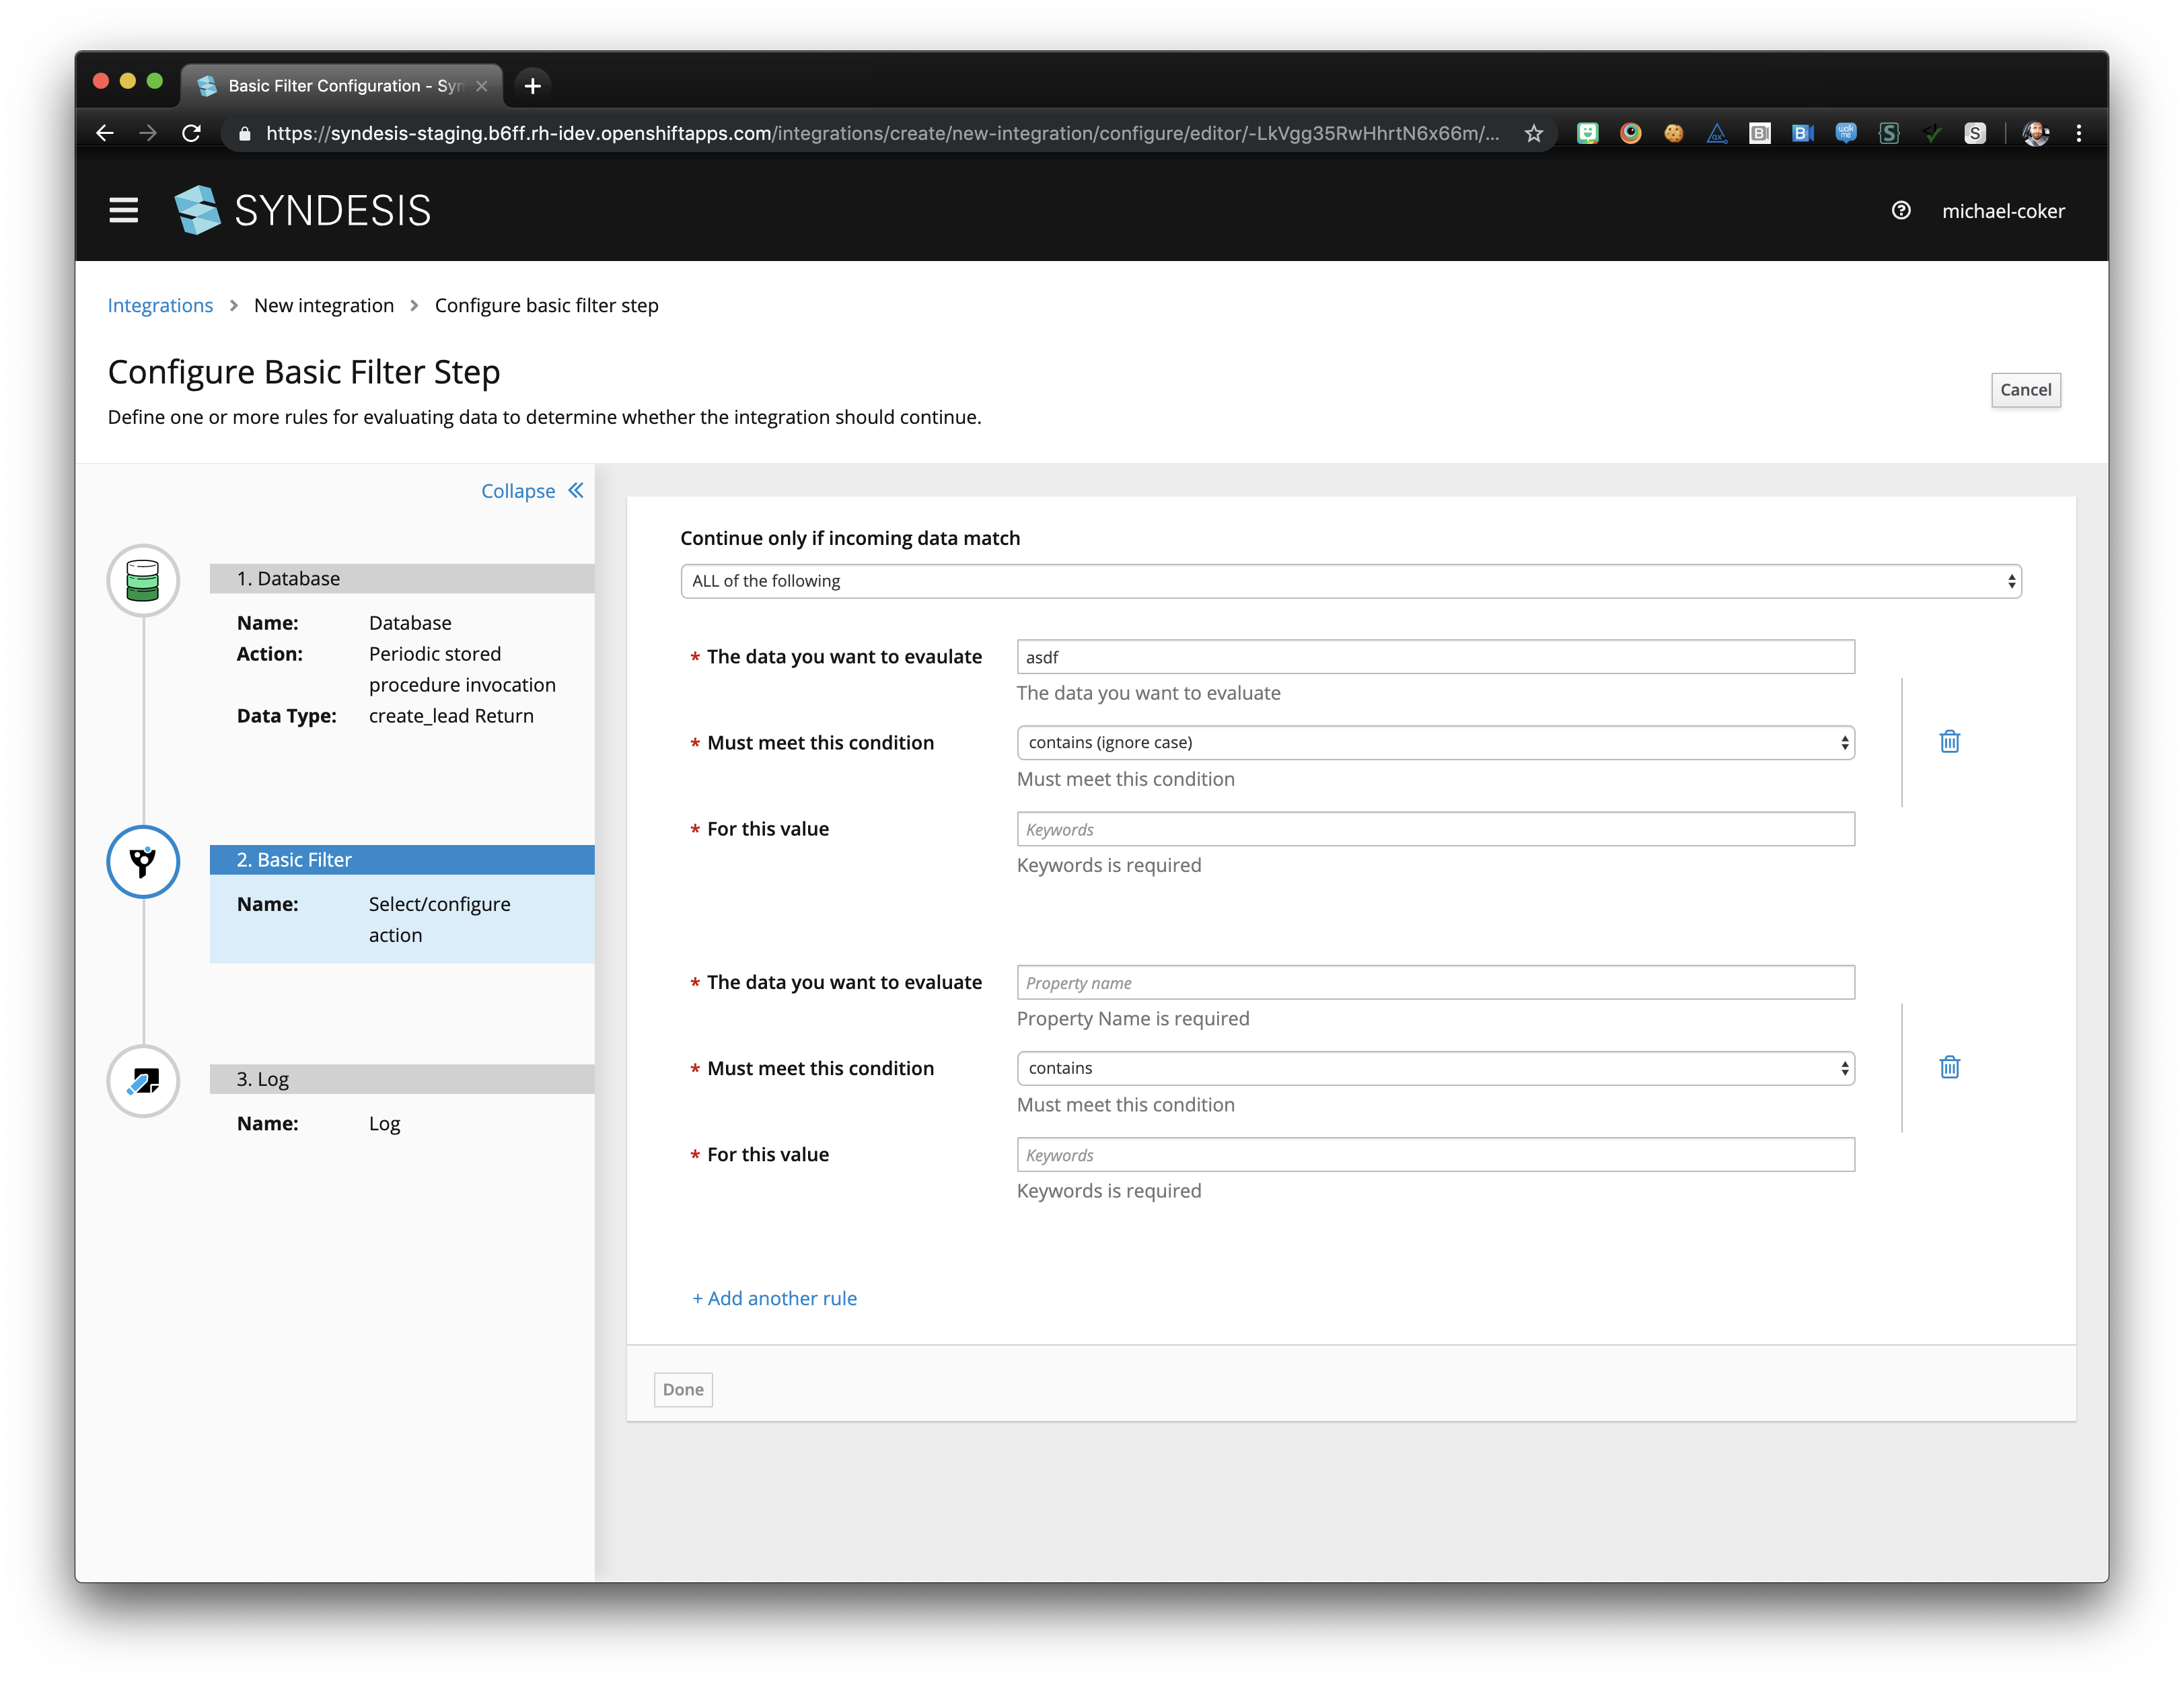
Task: Click the green checkmark extension icon
Action: tap(1932, 133)
